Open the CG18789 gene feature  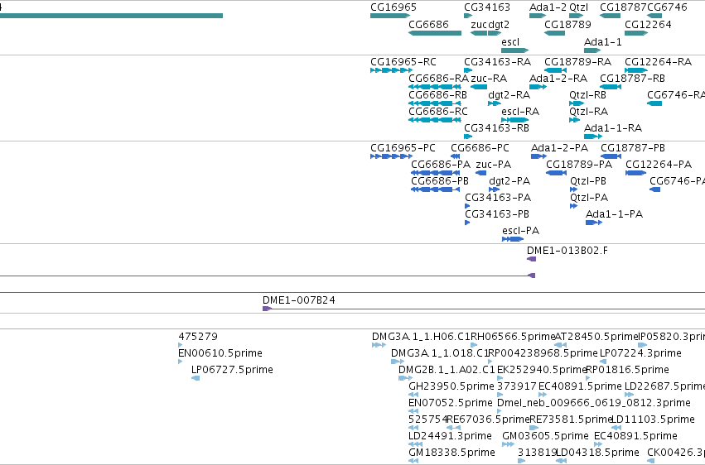point(555,33)
